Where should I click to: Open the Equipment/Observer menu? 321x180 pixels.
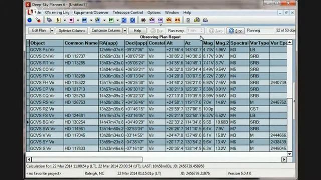[91, 12]
